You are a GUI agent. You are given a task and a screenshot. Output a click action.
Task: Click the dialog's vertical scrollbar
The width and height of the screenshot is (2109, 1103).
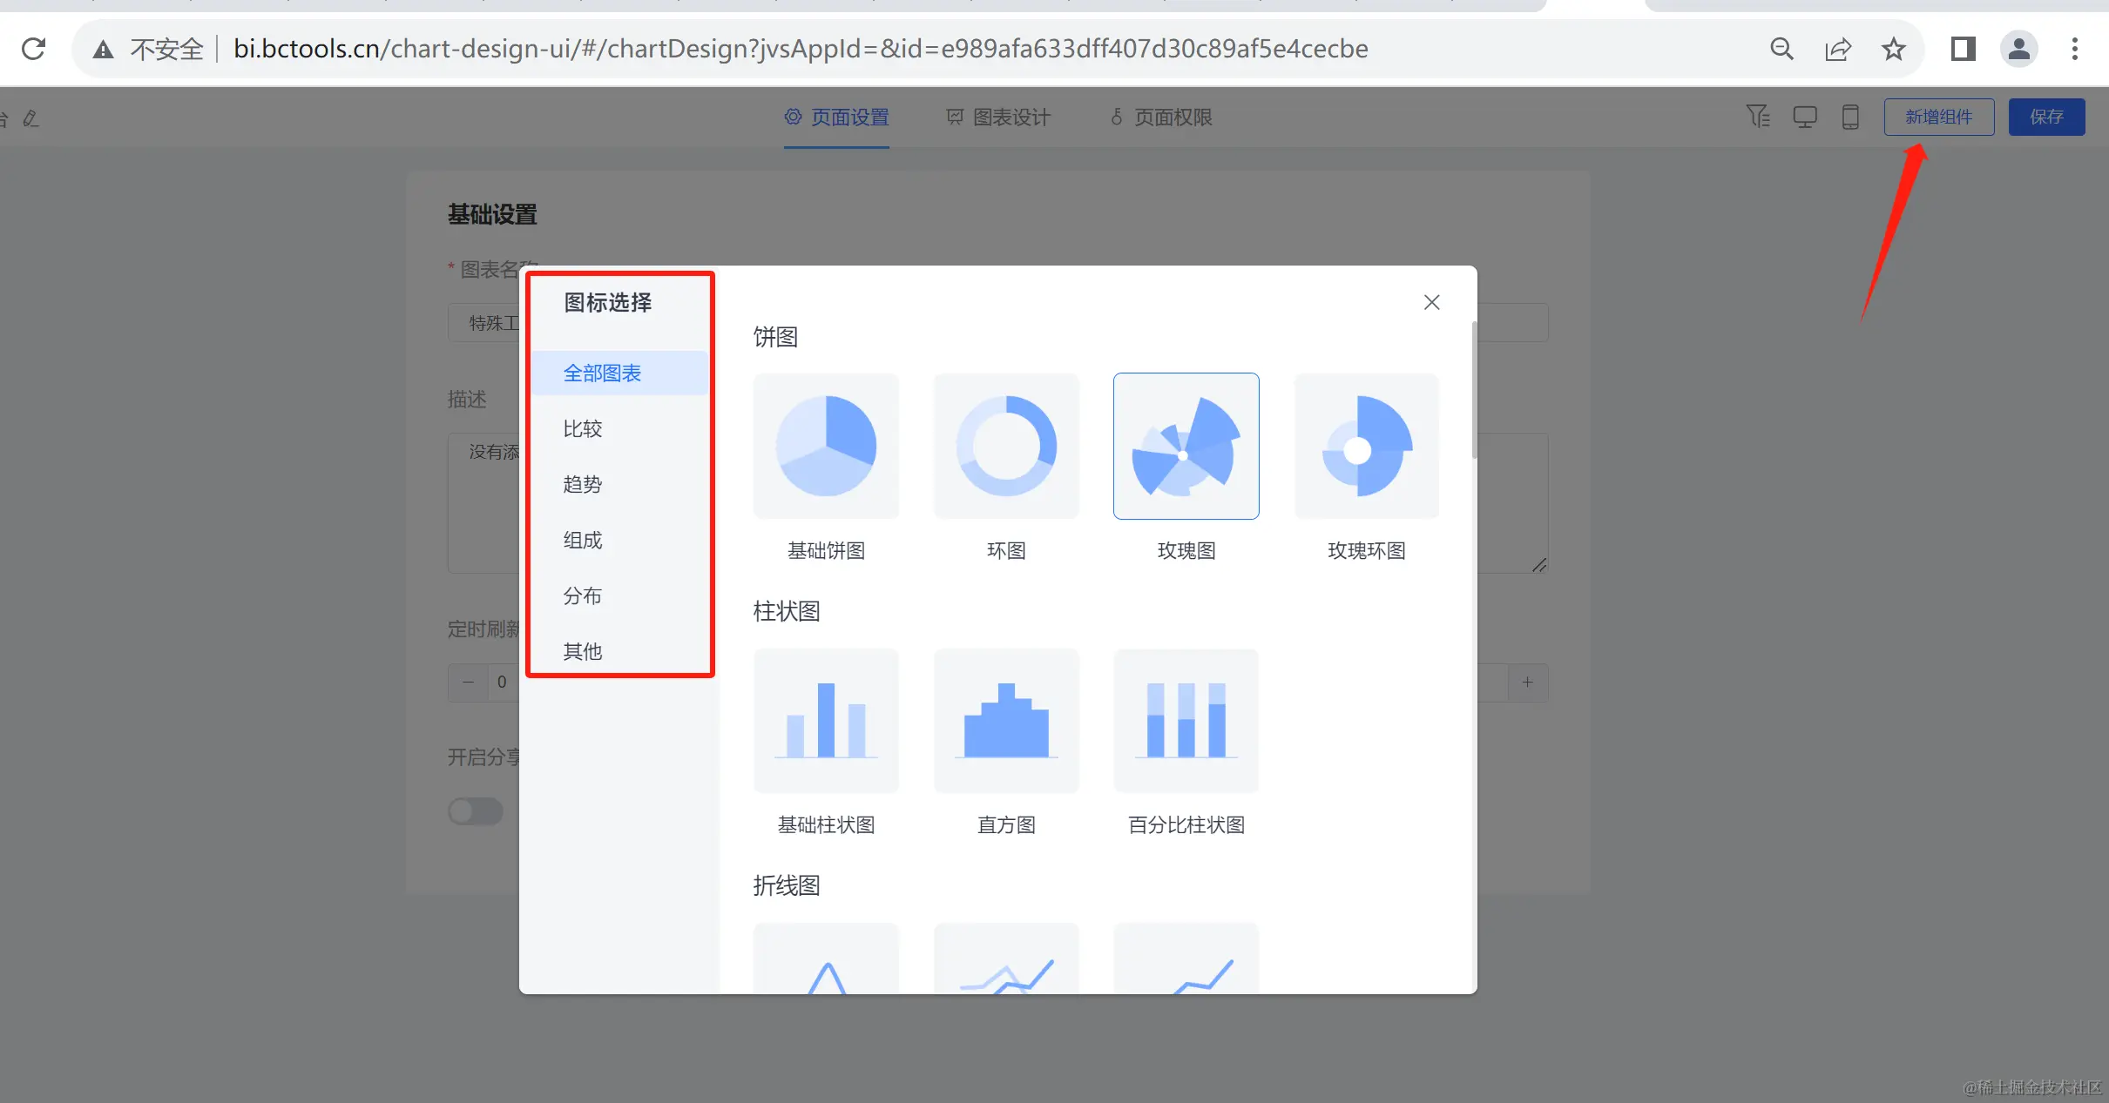[1474, 392]
